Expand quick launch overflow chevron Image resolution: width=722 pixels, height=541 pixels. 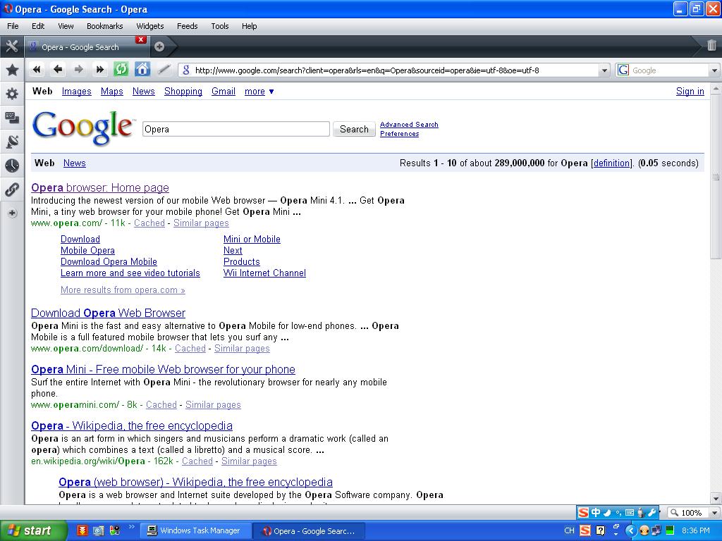131,527
